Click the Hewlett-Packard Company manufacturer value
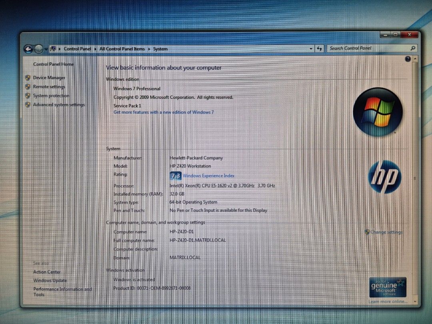This screenshot has height=324, width=432. [x=196, y=158]
